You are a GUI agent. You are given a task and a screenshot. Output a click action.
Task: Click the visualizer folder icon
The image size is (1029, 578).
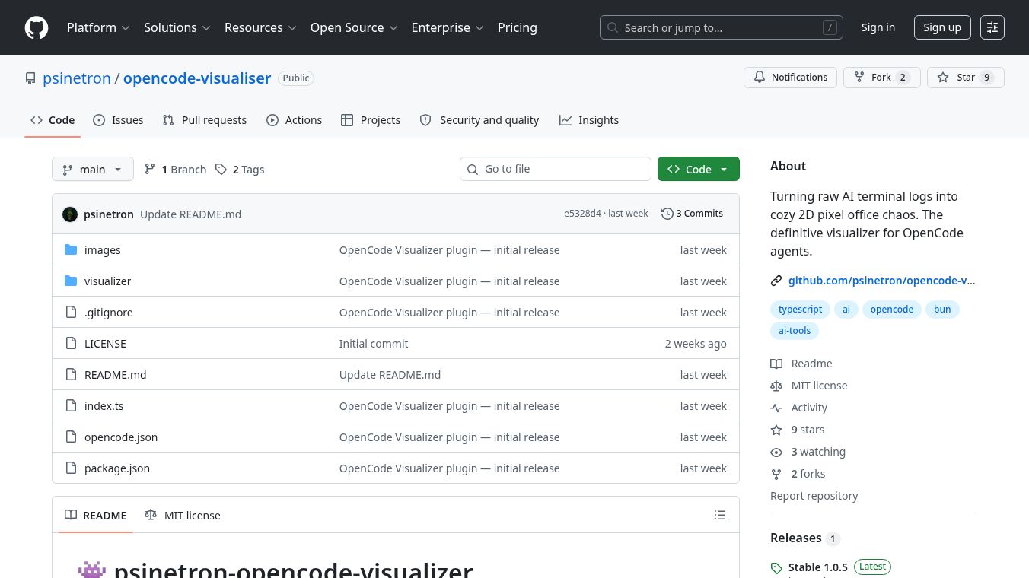[71, 281]
